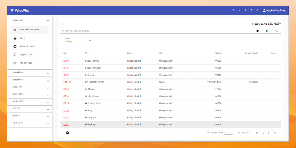Open the hamburger menu beside VshopPlus
This screenshot has width=296, height=148.
tap(12, 10)
